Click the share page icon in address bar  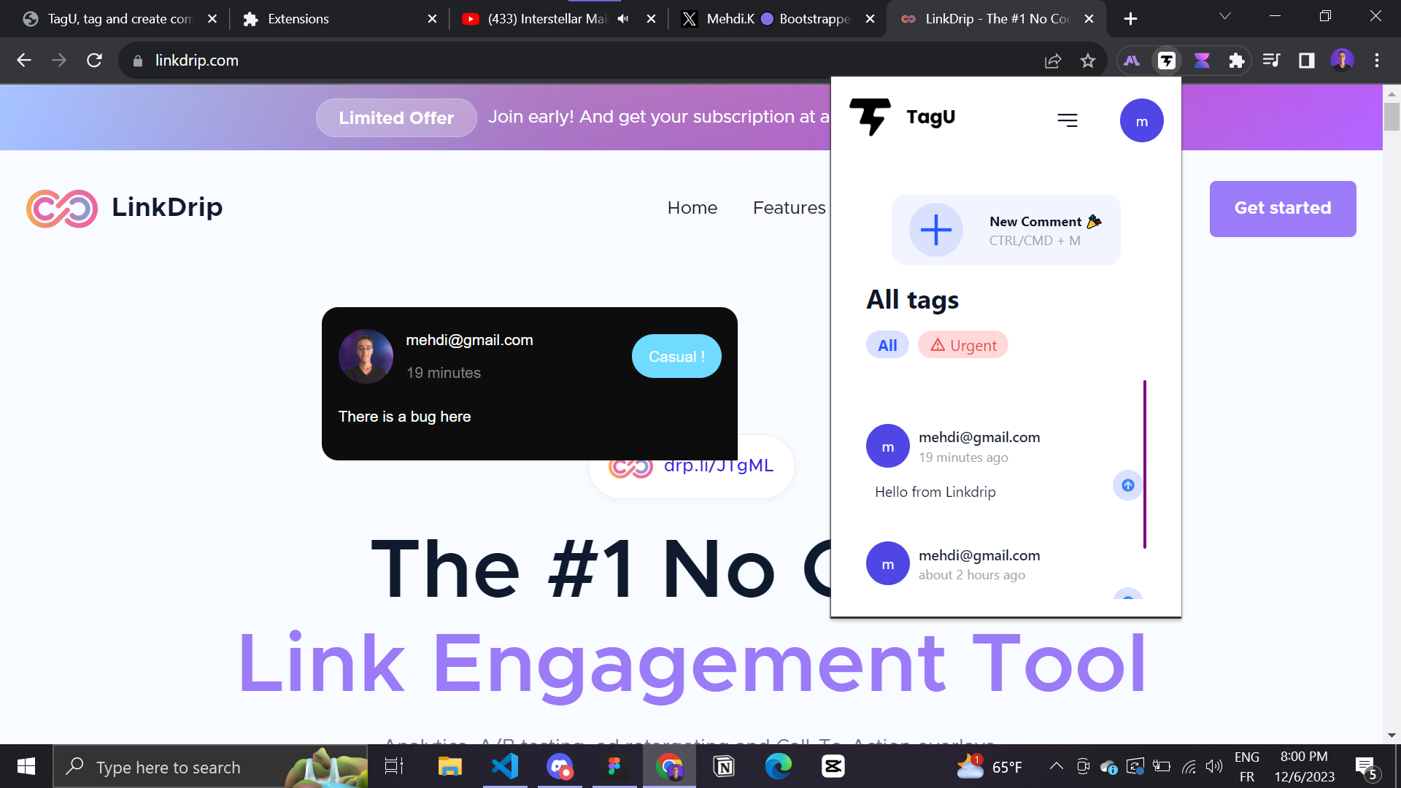point(1052,61)
